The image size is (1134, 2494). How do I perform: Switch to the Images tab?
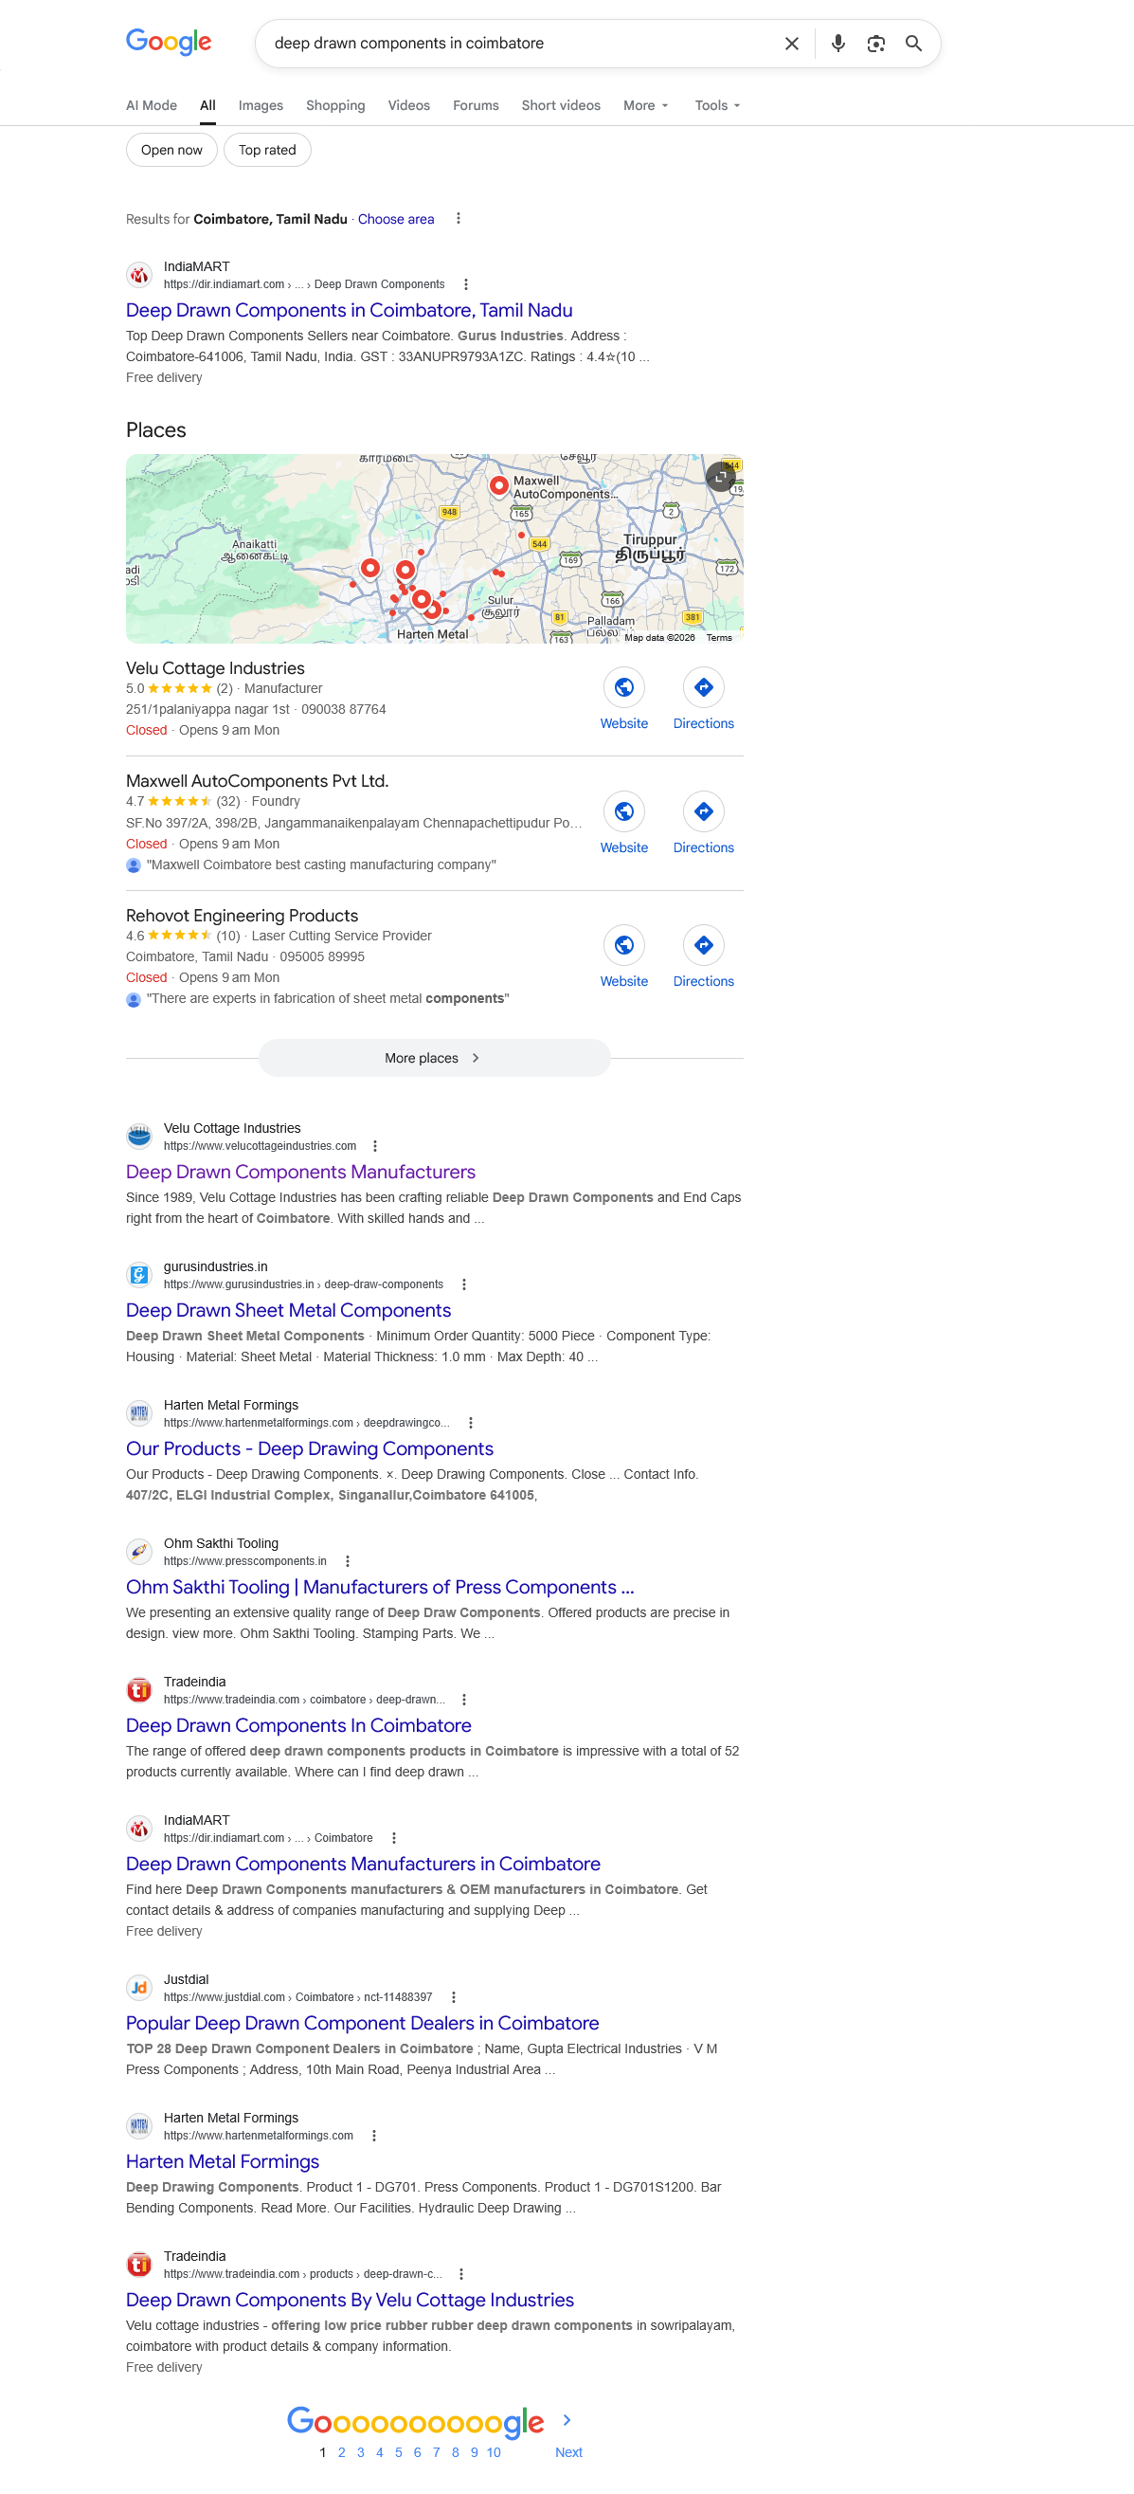[x=261, y=105]
